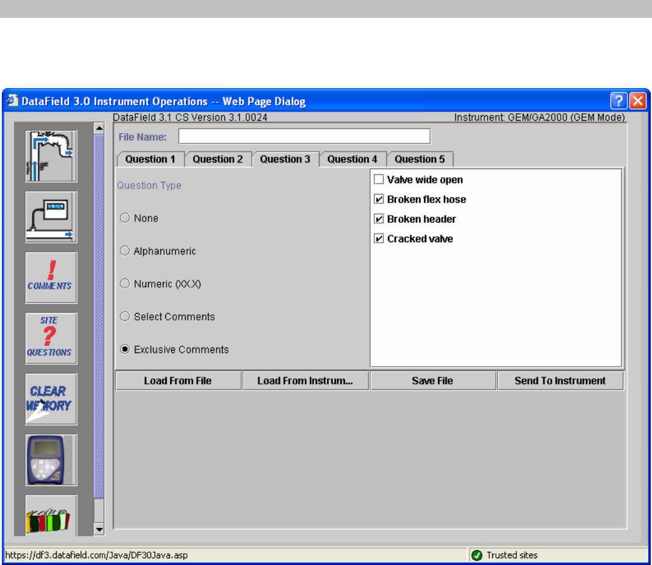This screenshot has width=652, height=565.
Task: Open the handheld GEM instrument icon
Action: [x=51, y=460]
